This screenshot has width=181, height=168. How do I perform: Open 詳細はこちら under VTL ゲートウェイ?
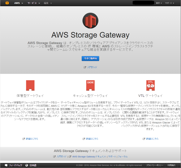(152, 139)
